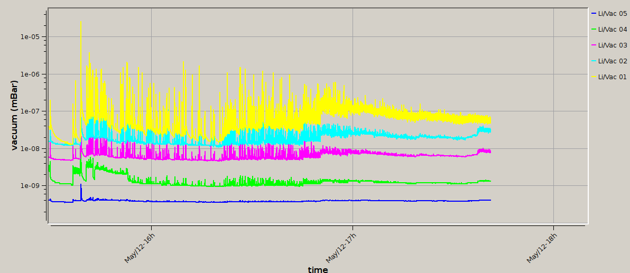Click the magenta legend marker for Li/Vac 03
This screenshot has height=273, width=630.
(594, 45)
